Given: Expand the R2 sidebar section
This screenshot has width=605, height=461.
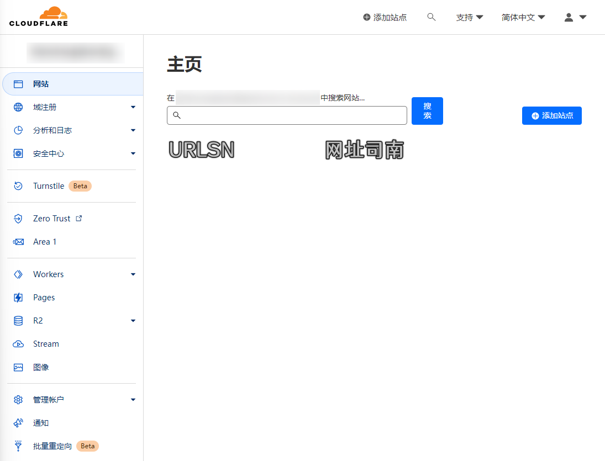Looking at the screenshot, I should pyautogui.click(x=133, y=320).
